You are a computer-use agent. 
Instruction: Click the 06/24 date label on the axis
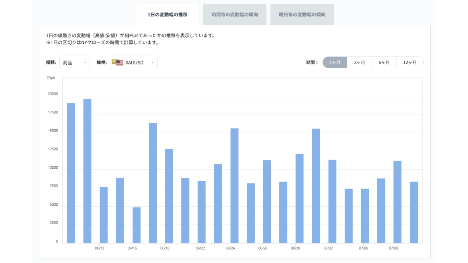[x=230, y=248]
